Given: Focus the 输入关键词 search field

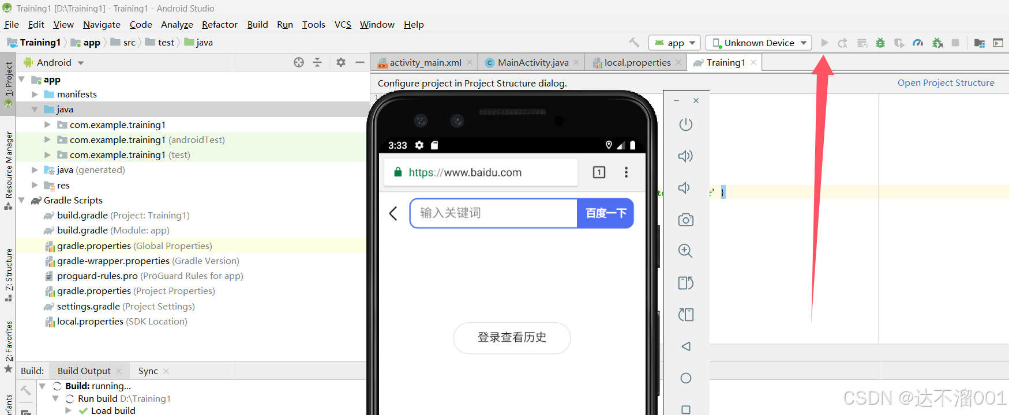Looking at the screenshot, I should pos(493,213).
